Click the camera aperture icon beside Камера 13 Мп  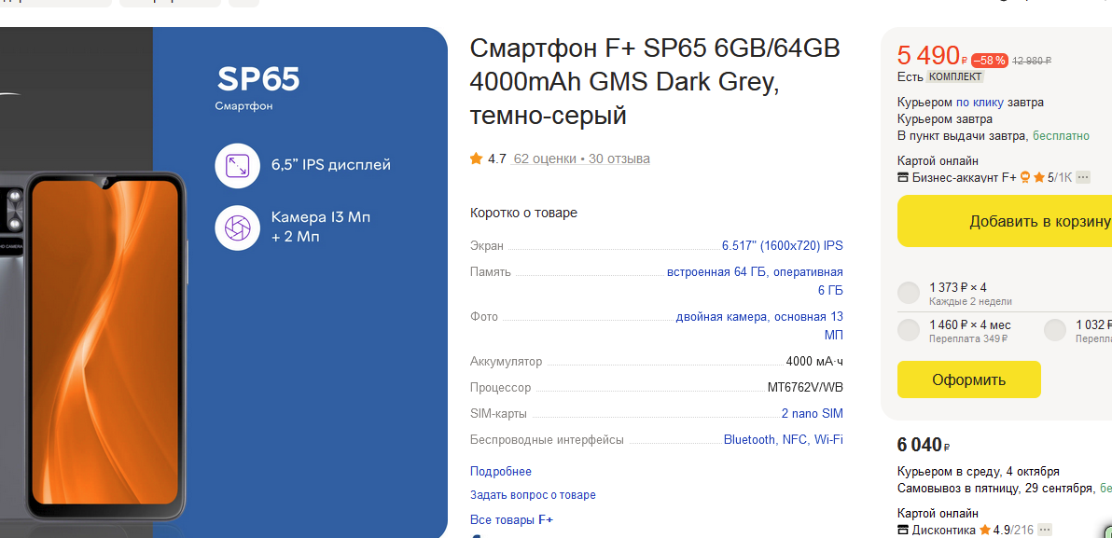237,228
